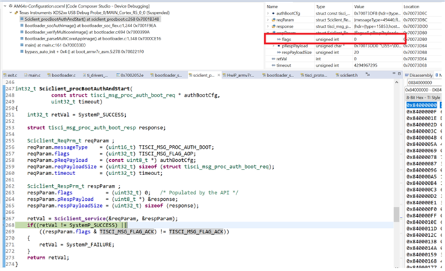The image size is (445, 271).
Task: Open the 8-Bit Hex - TI Style dropdown
Action: (423, 97)
